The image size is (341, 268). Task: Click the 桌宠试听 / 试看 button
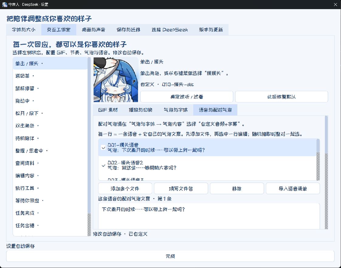coord(187,97)
